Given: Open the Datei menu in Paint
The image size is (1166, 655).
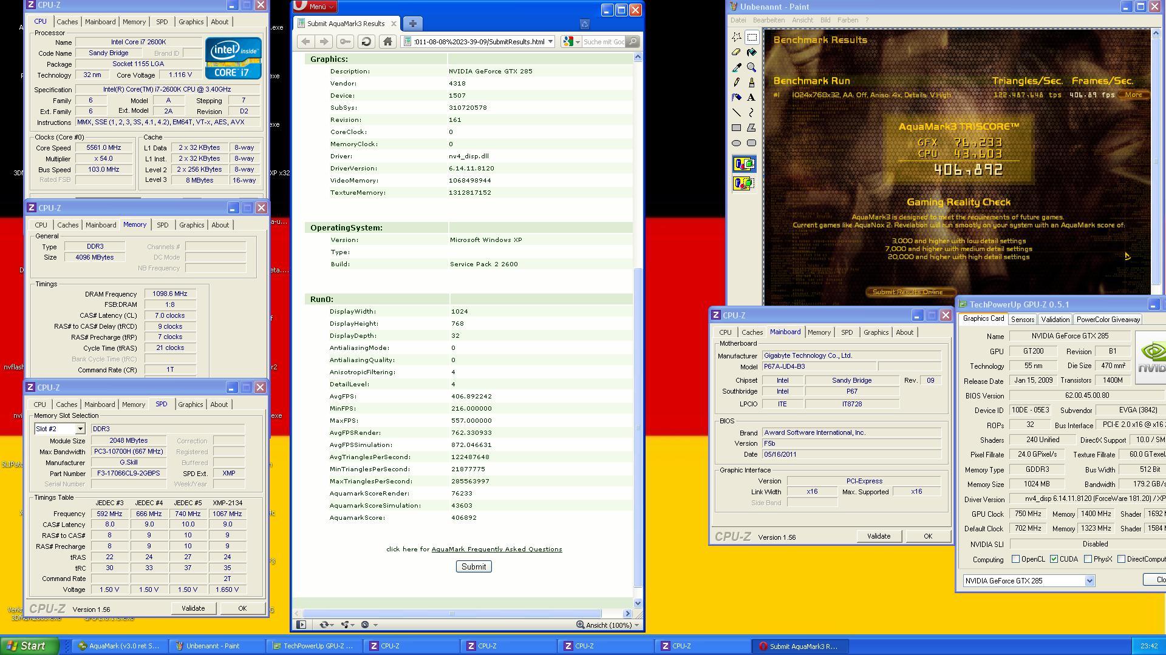Looking at the screenshot, I should (x=738, y=20).
